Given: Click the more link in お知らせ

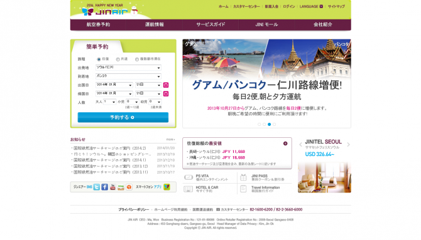Looking at the screenshot, I should pyautogui.click(x=170, y=139).
